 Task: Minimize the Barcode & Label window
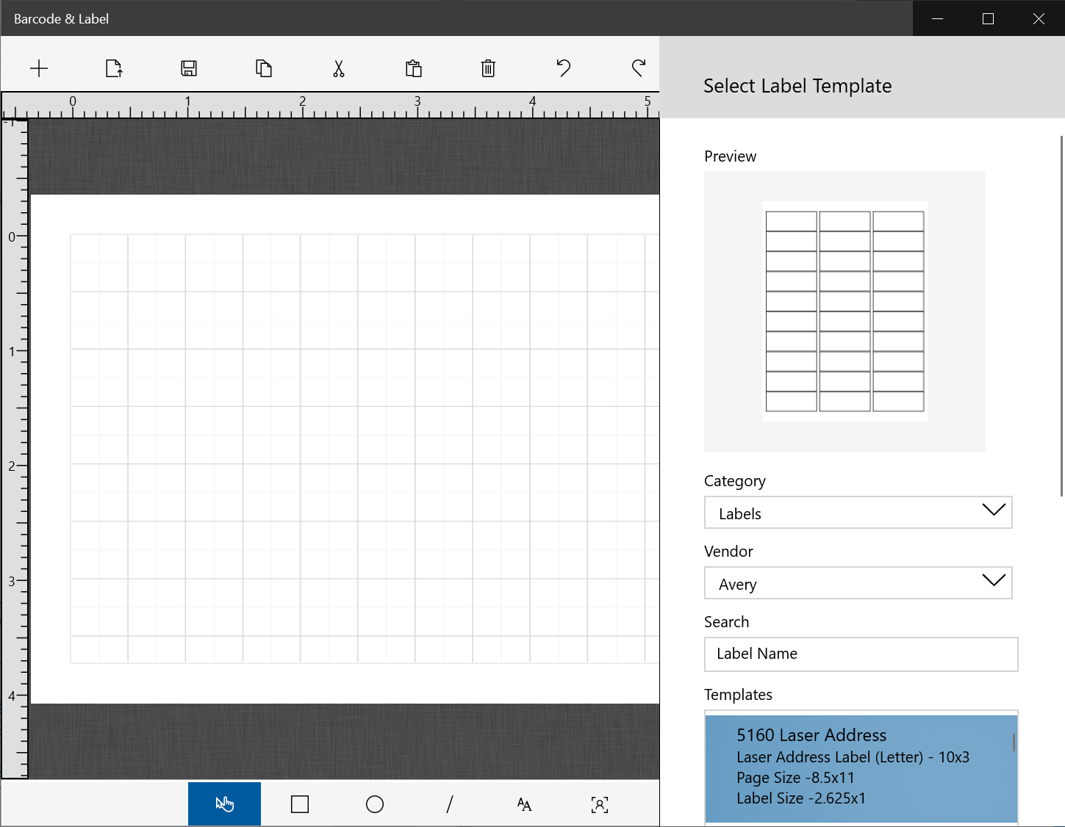point(938,18)
